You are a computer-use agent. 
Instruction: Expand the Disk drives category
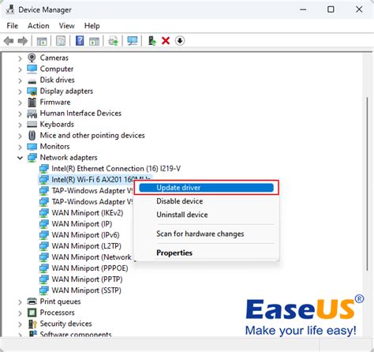click(x=20, y=81)
